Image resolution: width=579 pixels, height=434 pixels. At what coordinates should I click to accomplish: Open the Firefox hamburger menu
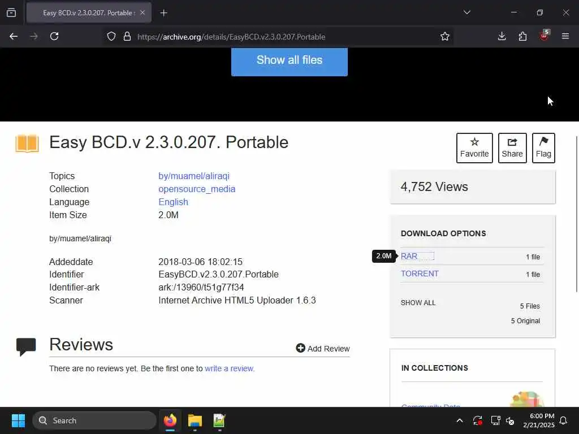565,36
